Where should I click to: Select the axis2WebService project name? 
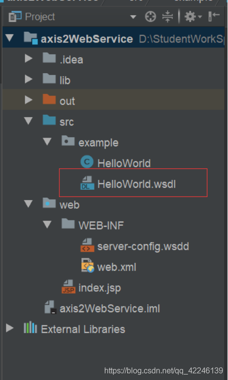click(87, 39)
